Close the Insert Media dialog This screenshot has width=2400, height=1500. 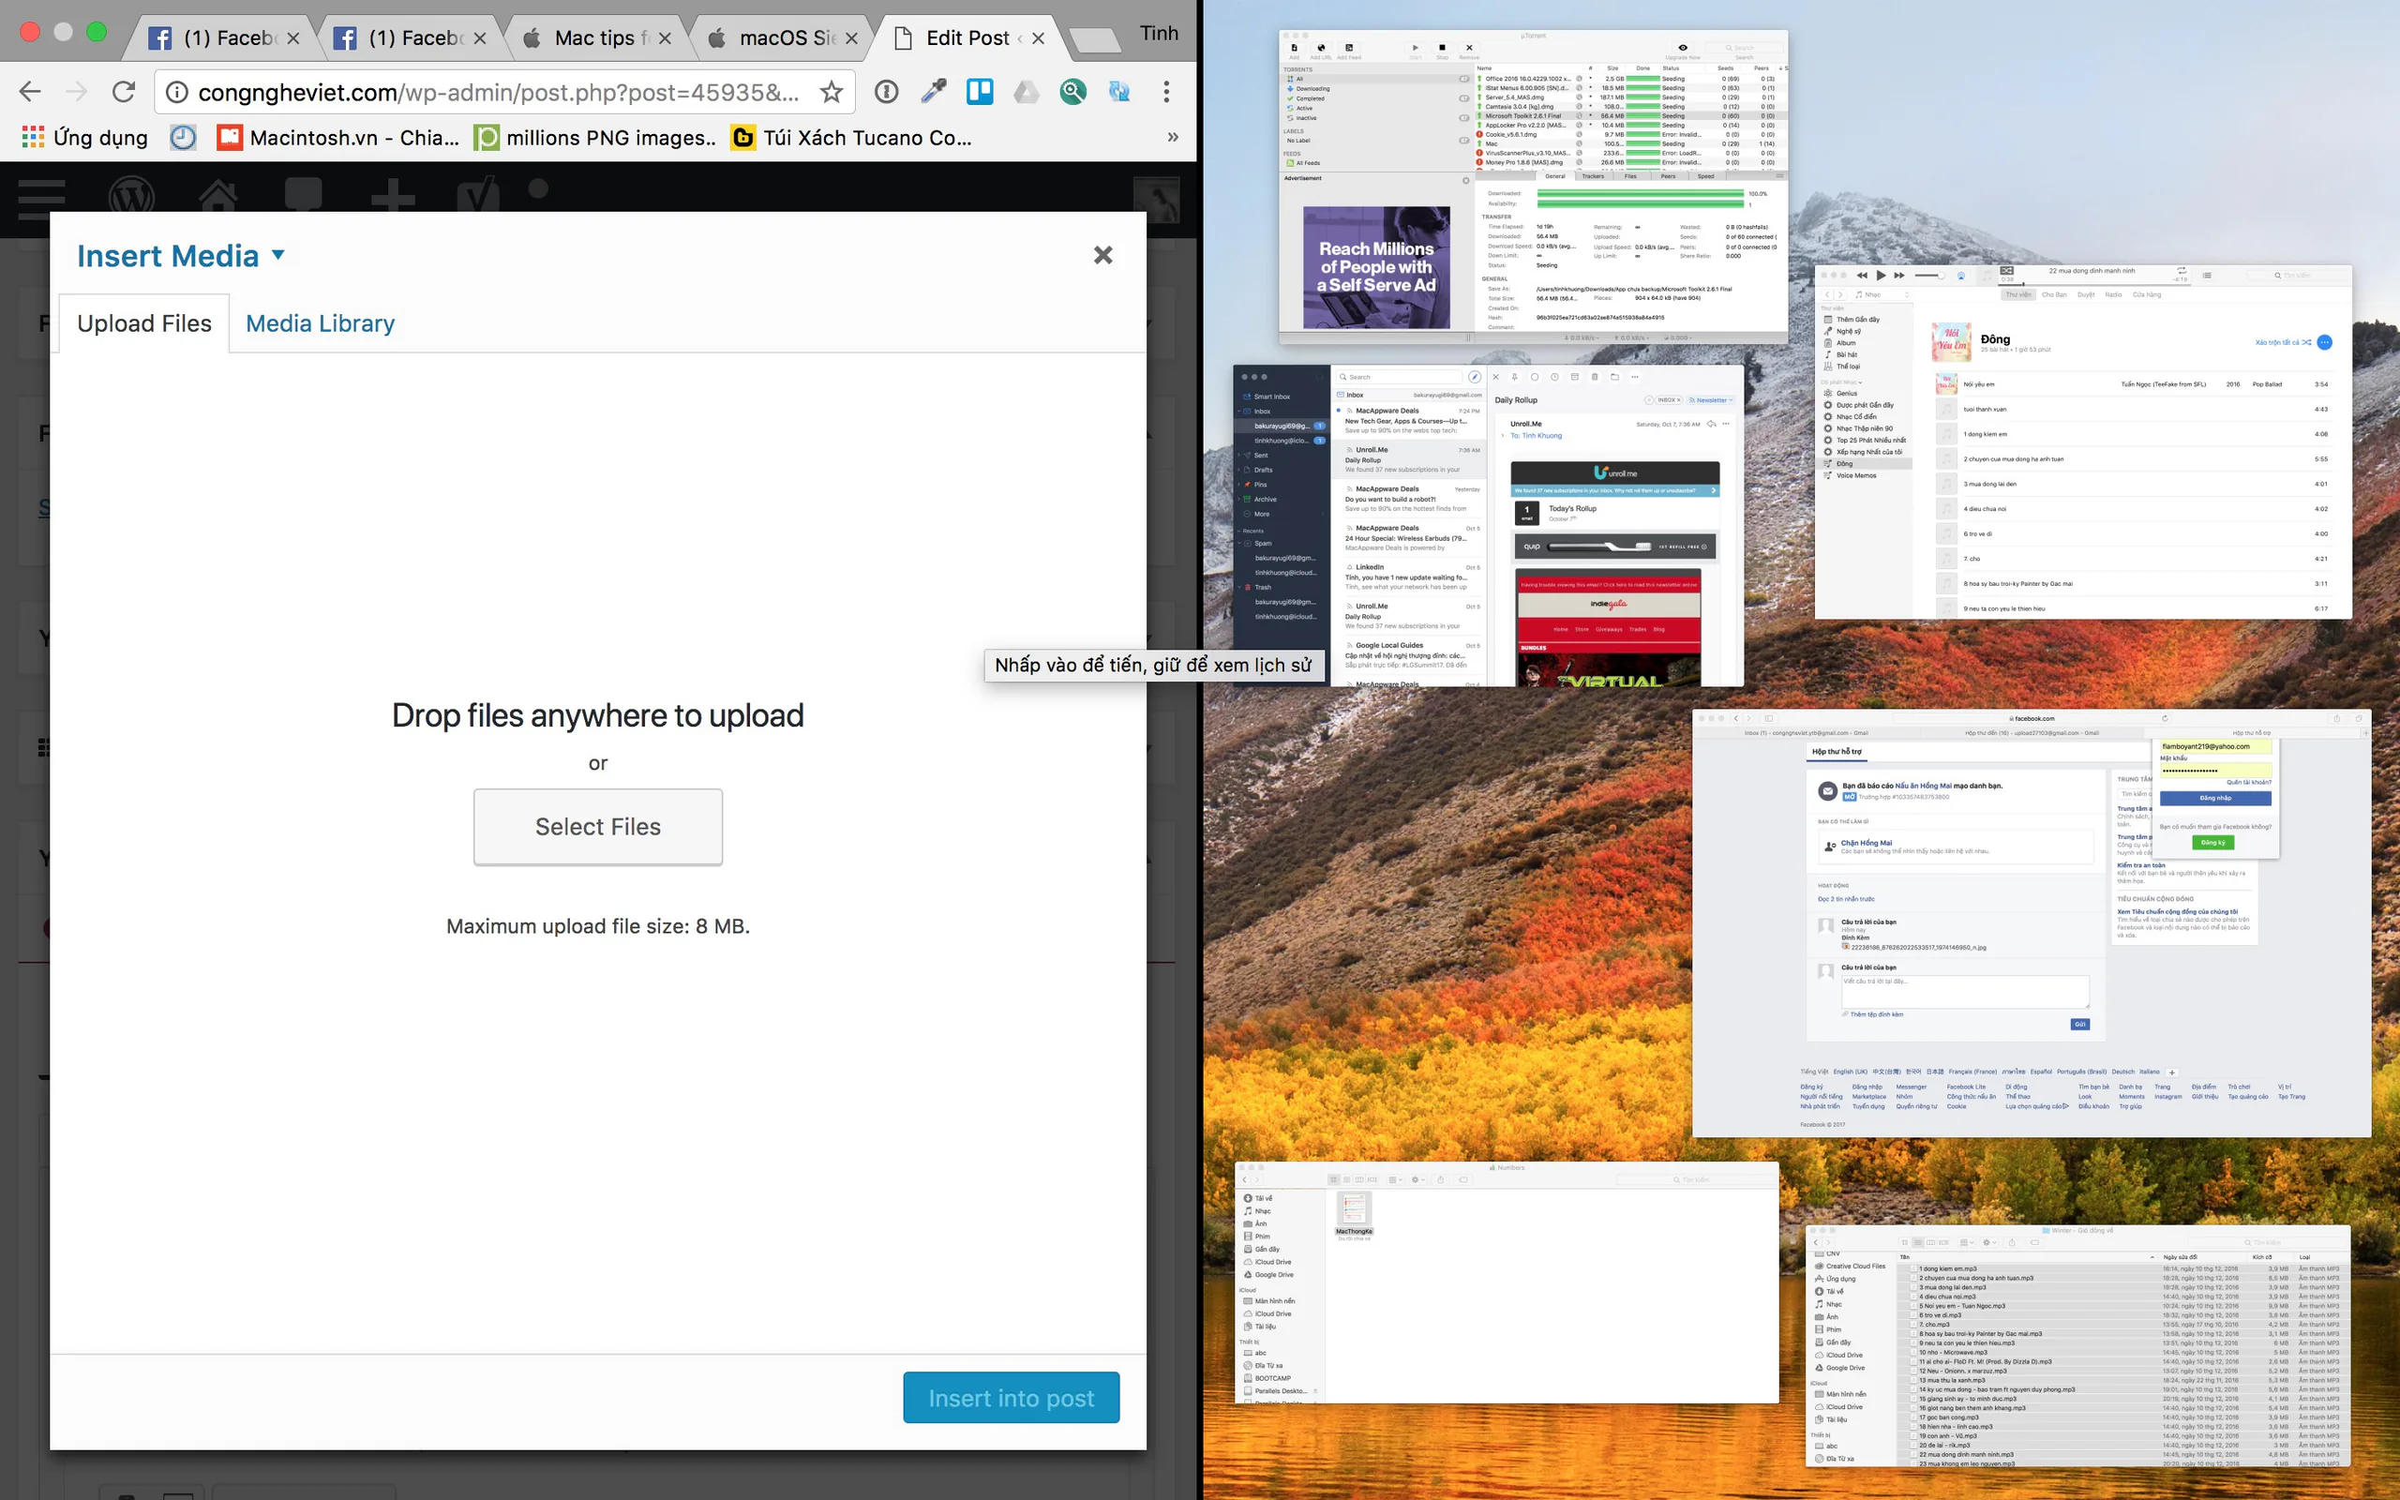(x=1102, y=255)
